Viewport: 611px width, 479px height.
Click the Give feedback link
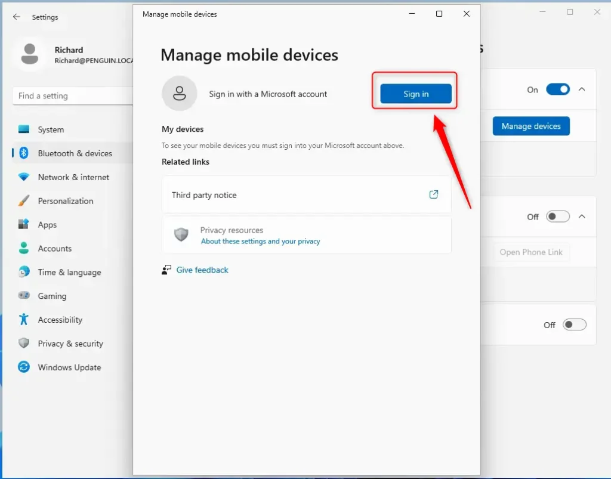202,270
